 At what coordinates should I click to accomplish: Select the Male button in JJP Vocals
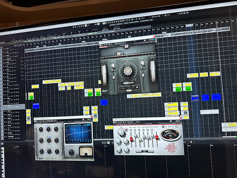click(x=138, y=151)
